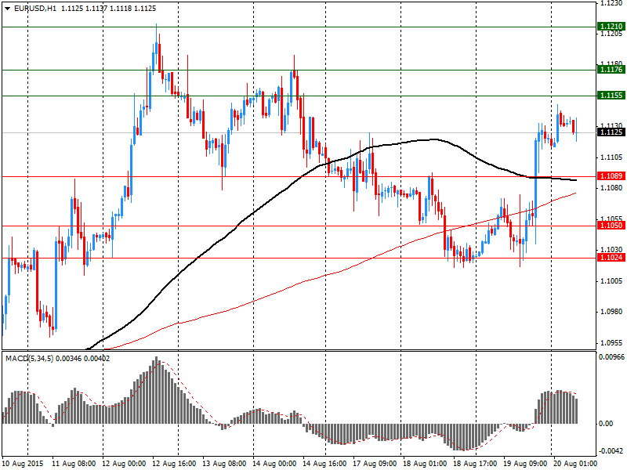Click the 18 Aug 01:00 time label
This screenshot has height=470, width=627.
[425, 464]
